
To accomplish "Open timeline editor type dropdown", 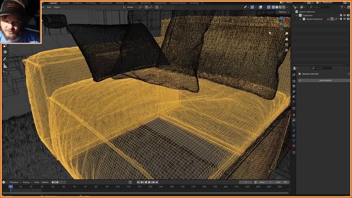I will (4, 182).
